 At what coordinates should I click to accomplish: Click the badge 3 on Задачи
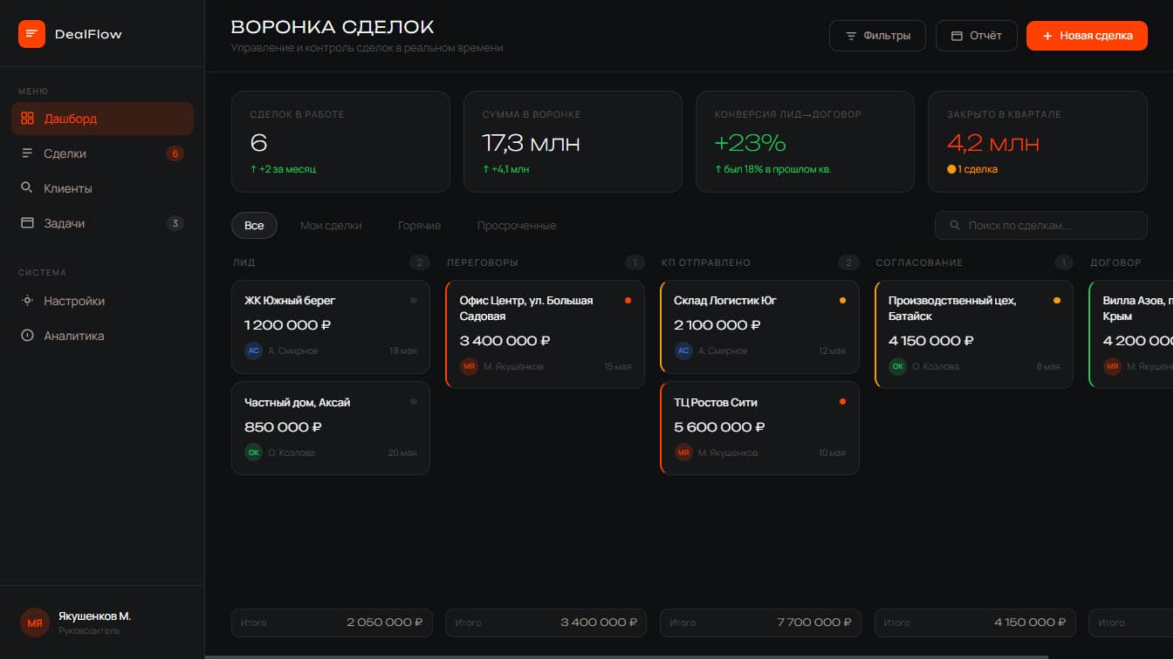175,223
